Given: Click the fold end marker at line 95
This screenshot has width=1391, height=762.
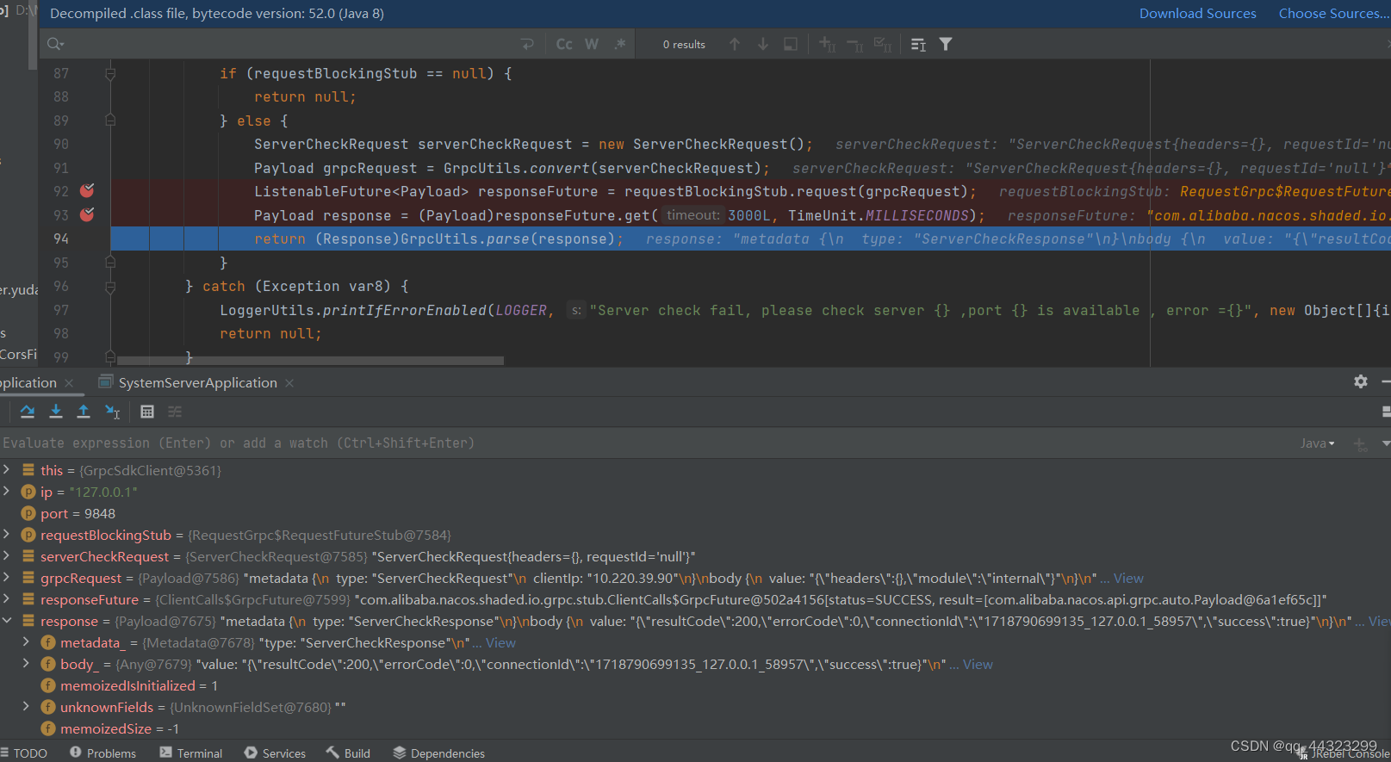Looking at the screenshot, I should point(110,262).
